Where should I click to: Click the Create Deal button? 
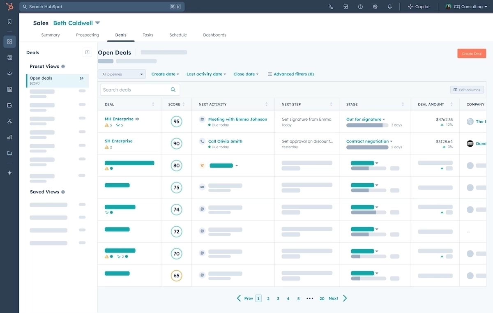(x=471, y=53)
